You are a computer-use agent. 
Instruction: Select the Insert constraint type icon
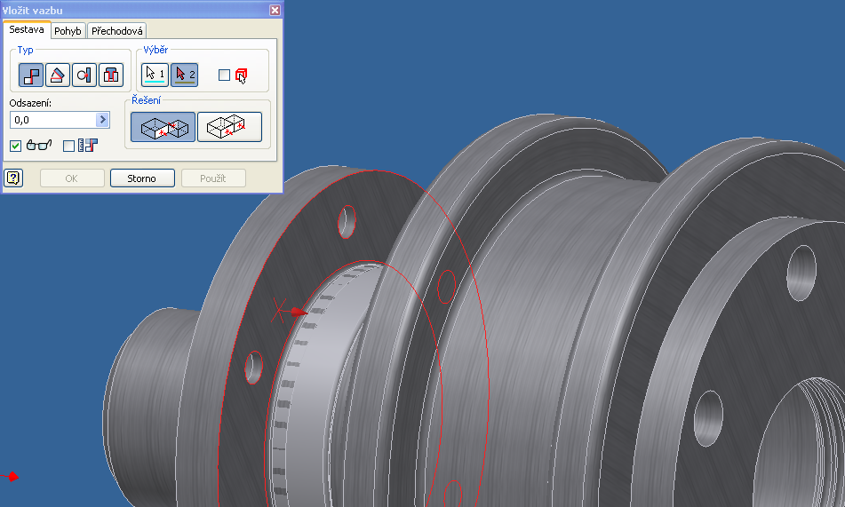coord(111,75)
